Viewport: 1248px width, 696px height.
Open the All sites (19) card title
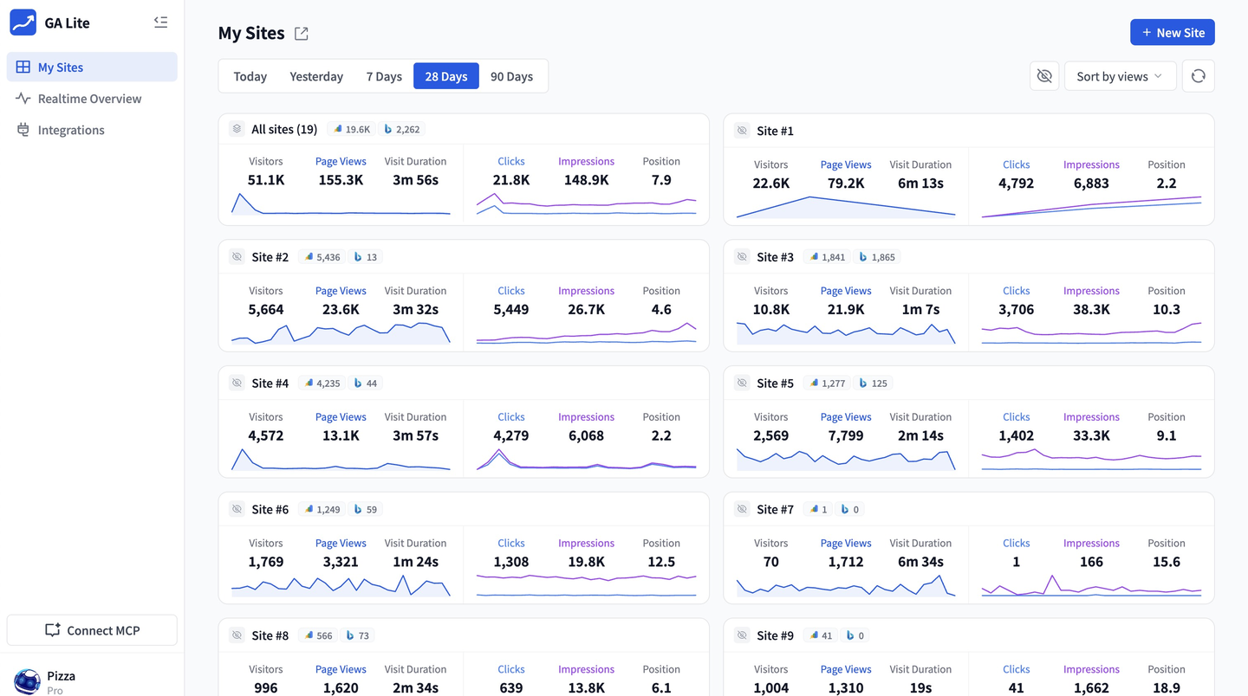284,129
